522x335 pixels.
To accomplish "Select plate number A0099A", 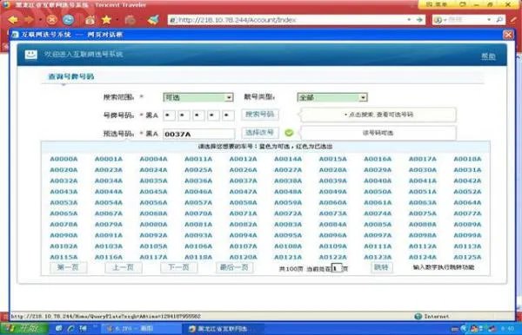I will pos(467,235).
